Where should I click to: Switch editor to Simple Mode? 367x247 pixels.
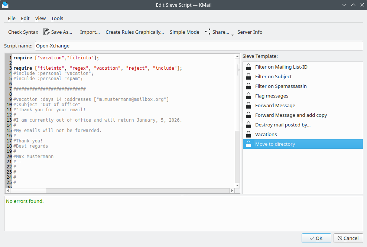click(x=184, y=32)
